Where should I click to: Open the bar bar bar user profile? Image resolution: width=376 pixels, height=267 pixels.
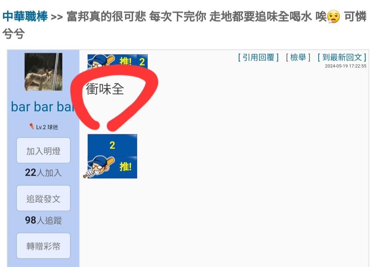point(43,107)
